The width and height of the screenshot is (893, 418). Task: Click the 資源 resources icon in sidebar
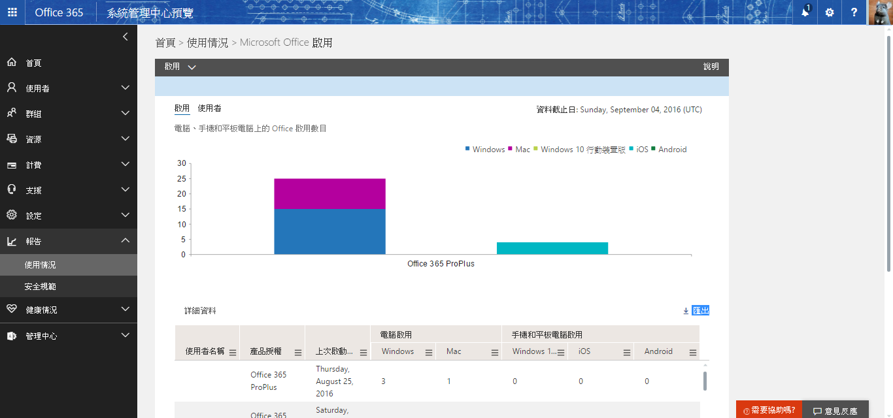tap(12, 139)
